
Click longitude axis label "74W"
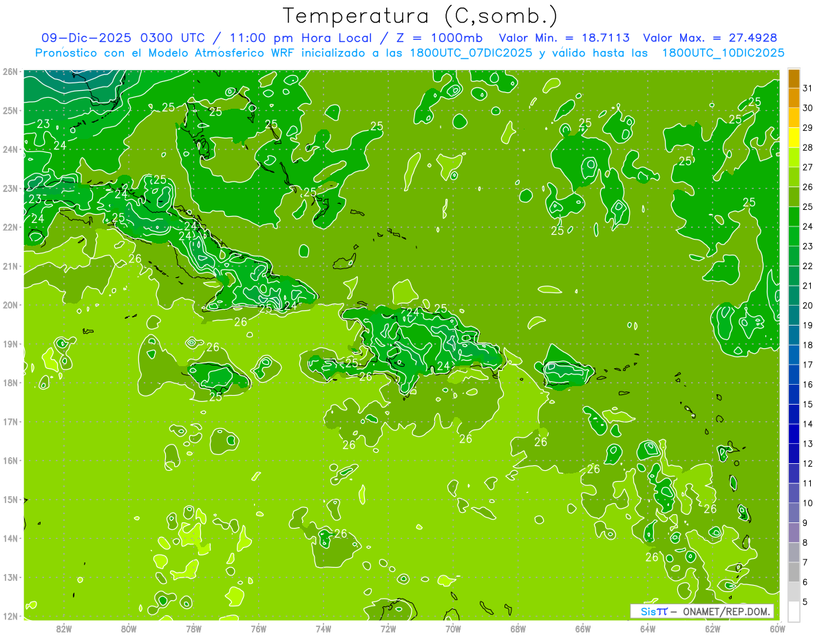coord(323,628)
